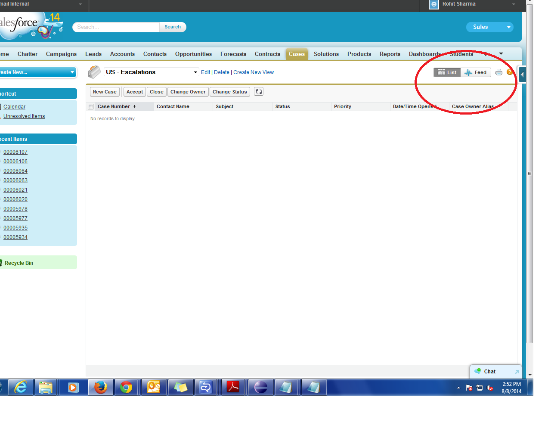Open the Sticky Notes taskbar icon
Screen dimensions: 551x441
[x=180, y=388]
